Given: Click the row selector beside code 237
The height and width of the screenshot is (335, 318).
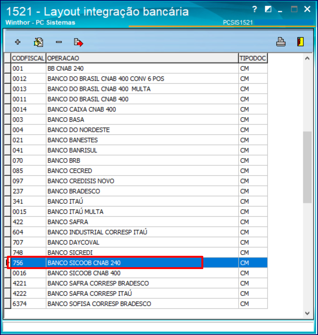Looking at the screenshot, I should 8,191.
